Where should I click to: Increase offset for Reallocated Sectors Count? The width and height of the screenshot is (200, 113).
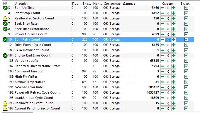tap(174, 19)
